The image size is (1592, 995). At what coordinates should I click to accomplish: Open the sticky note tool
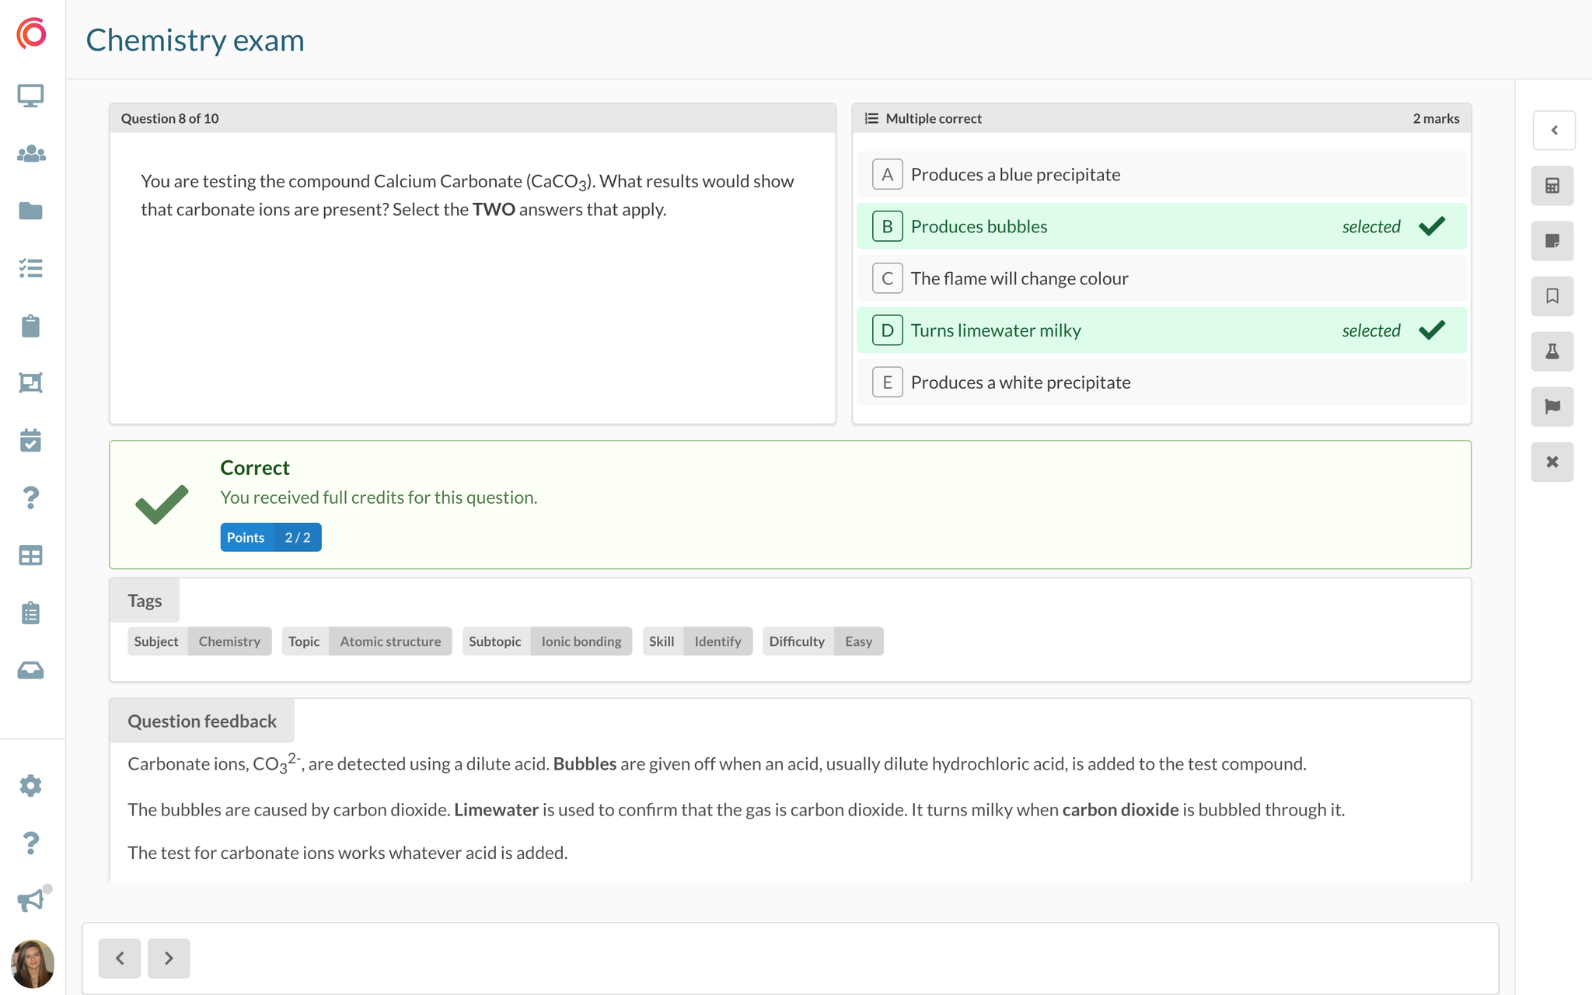point(1552,241)
